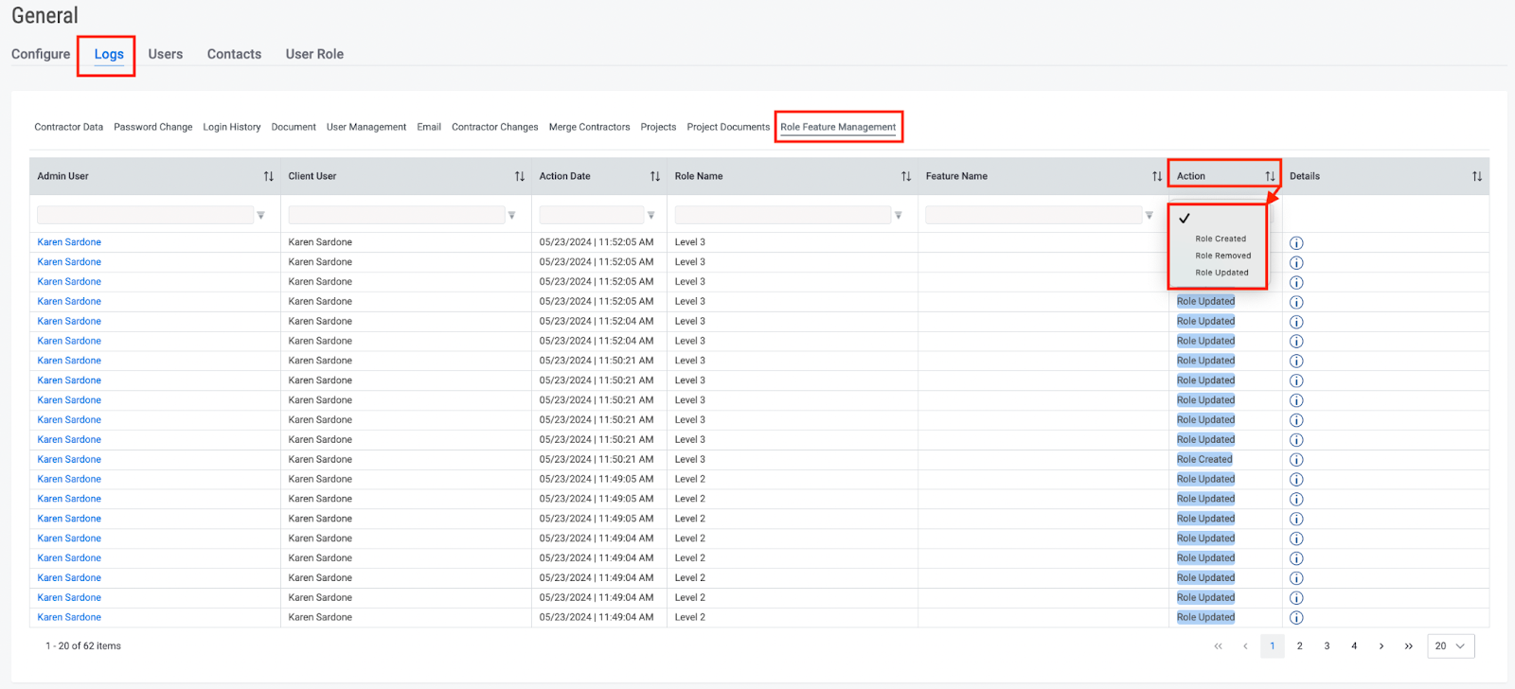Go to page 3
Image resolution: width=1515 pixels, height=689 pixels.
coord(1327,646)
